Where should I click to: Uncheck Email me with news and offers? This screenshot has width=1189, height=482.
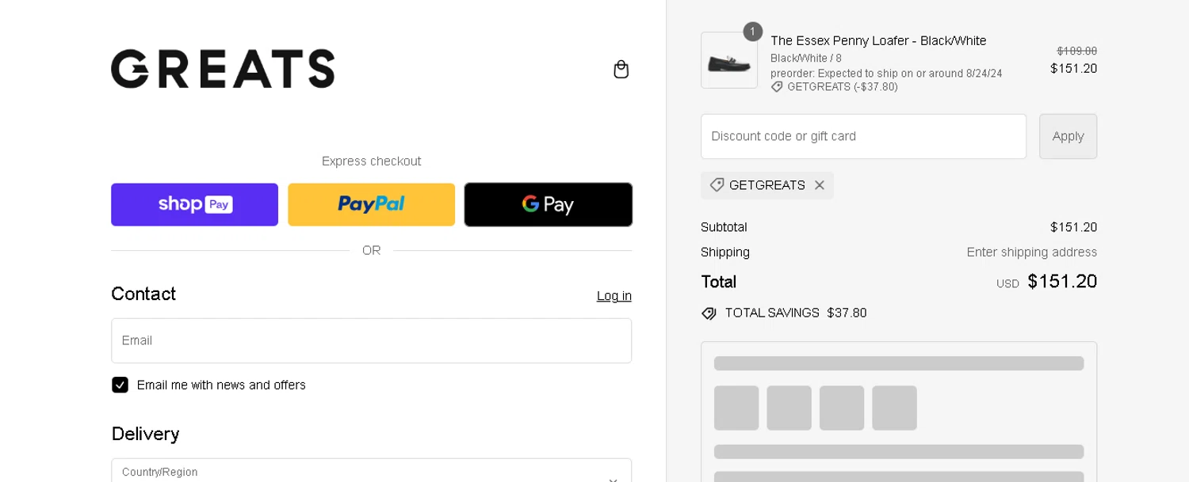(x=120, y=385)
